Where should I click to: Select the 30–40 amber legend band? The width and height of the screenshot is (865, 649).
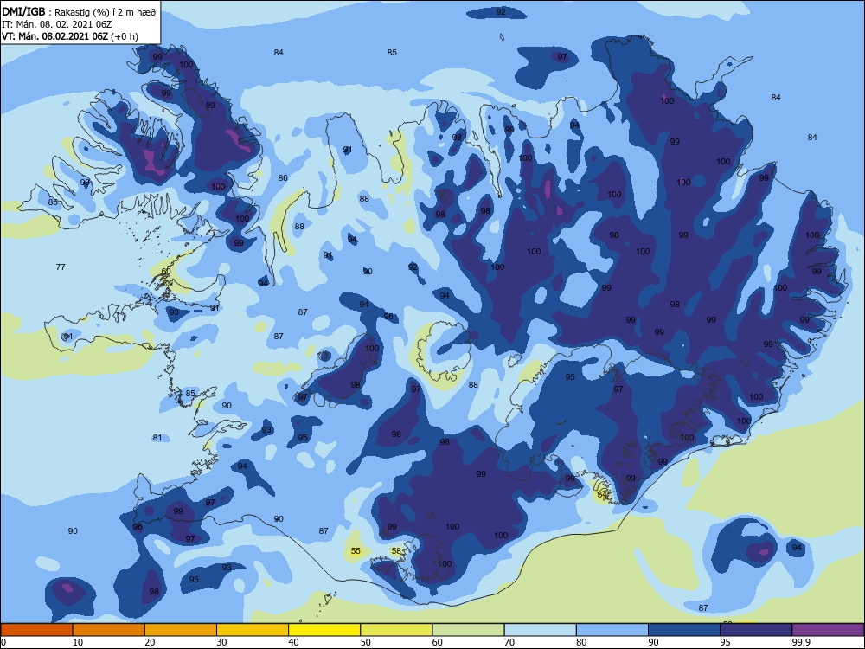click(253, 630)
